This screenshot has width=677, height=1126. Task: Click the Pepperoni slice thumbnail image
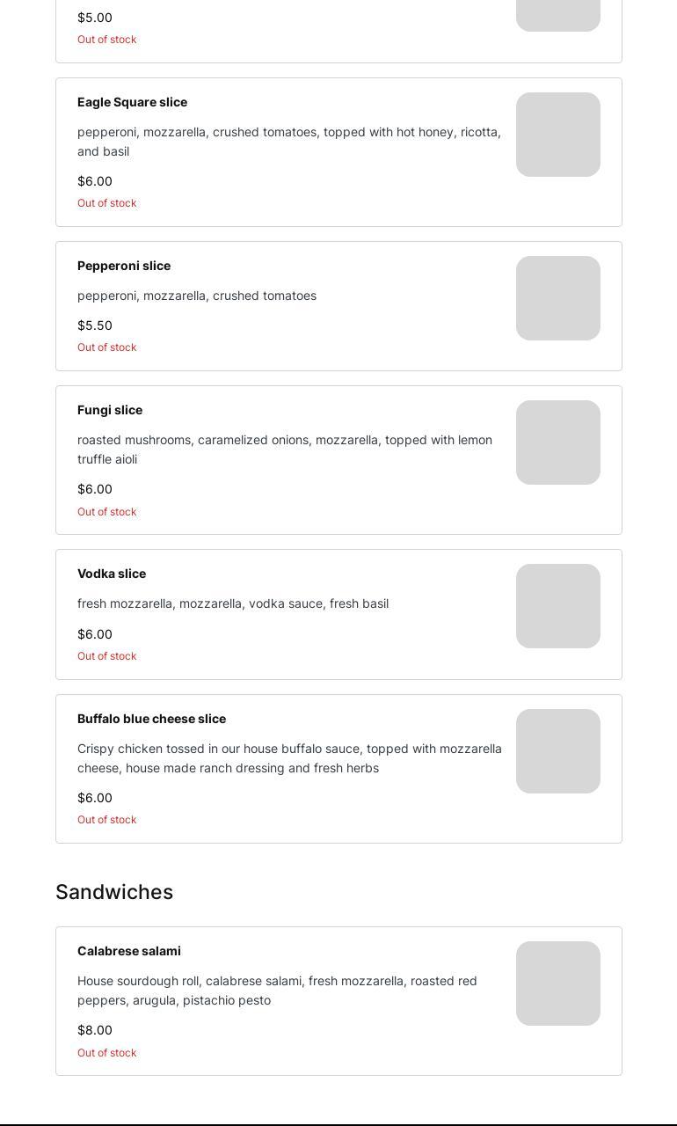pyautogui.click(x=557, y=298)
